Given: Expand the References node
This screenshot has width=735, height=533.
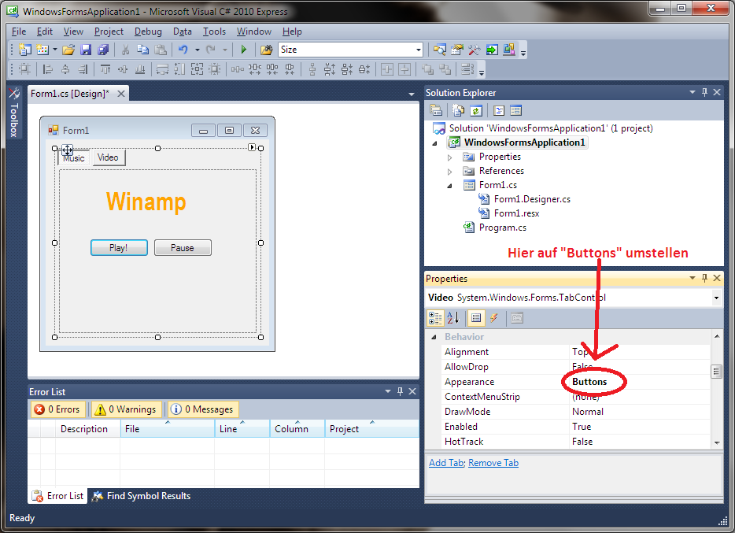Looking at the screenshot, I should point(450,172).
